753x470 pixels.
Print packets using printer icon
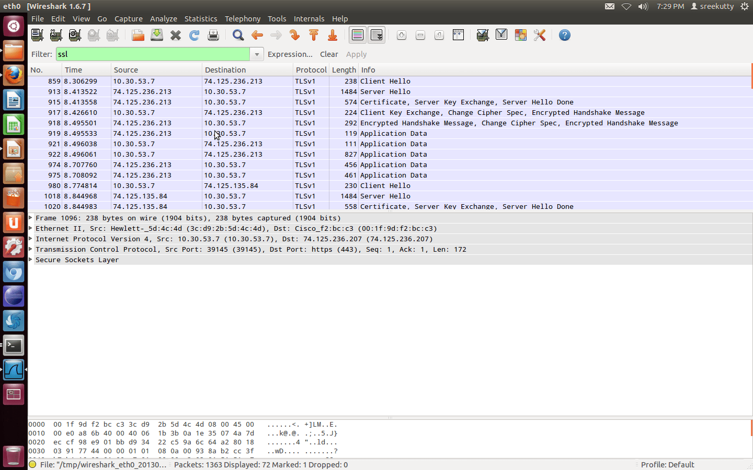[213, 35]
